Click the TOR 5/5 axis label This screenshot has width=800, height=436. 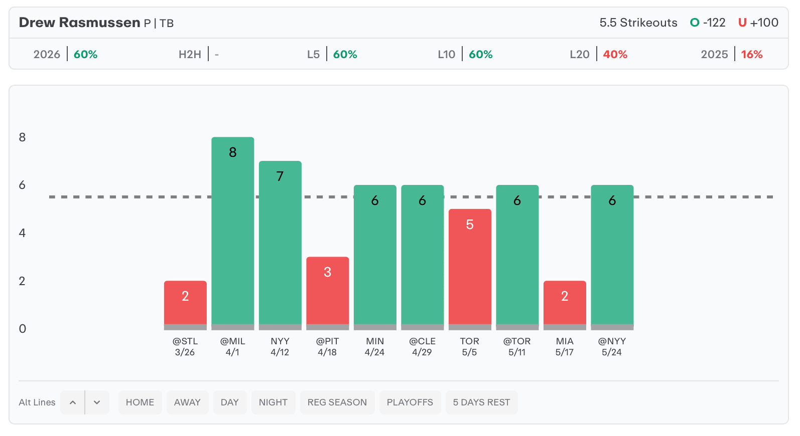click(470, 347)
